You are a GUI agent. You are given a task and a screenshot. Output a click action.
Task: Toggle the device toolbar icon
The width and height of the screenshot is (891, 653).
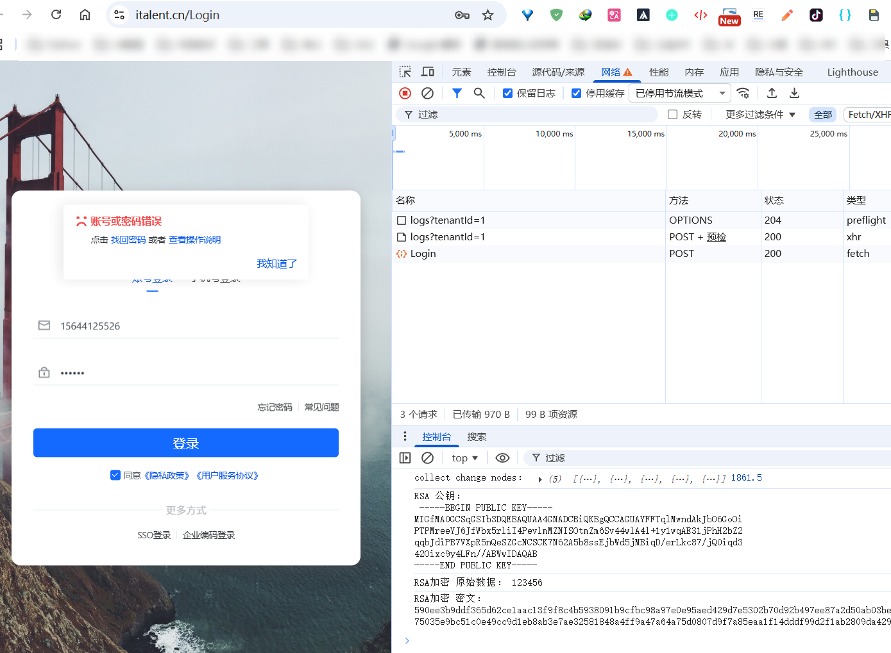click(x=428, y=72)
